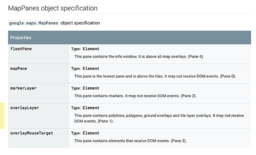Select the overlayLayer property name
Image resolution: width=256 pixels, height=155 pixels.
25,108
